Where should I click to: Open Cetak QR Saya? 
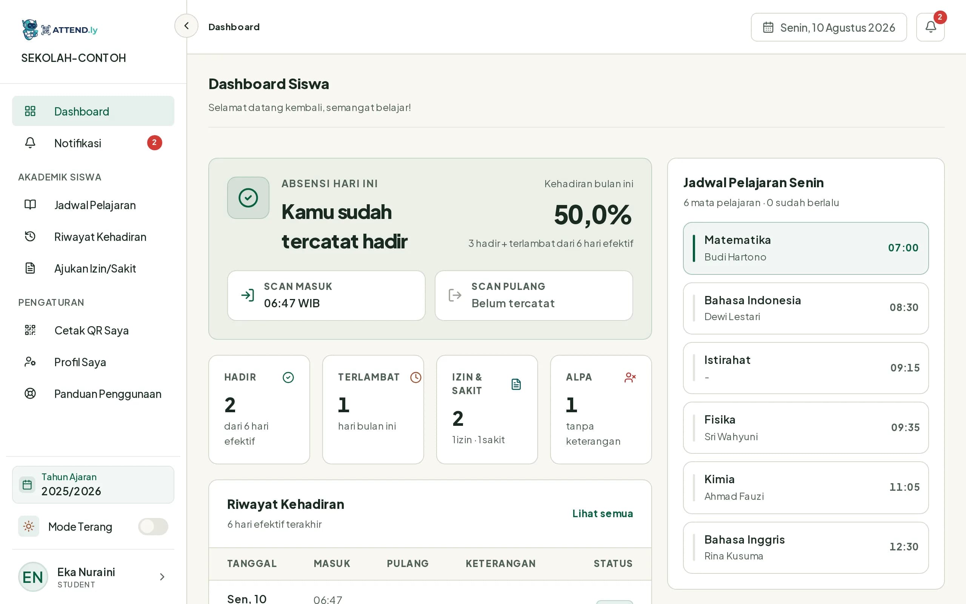point(93,330)
